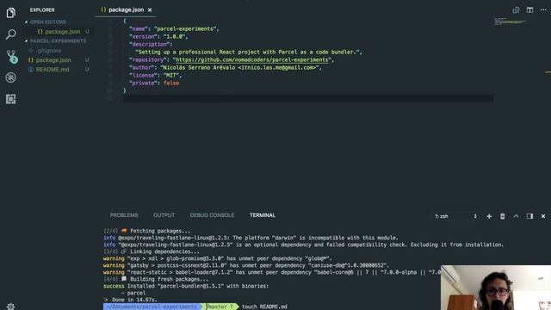Collapse the OPEN EDITORS section
Screen dimensions: 551x310
pyautogui.click(x=48, y=22)
